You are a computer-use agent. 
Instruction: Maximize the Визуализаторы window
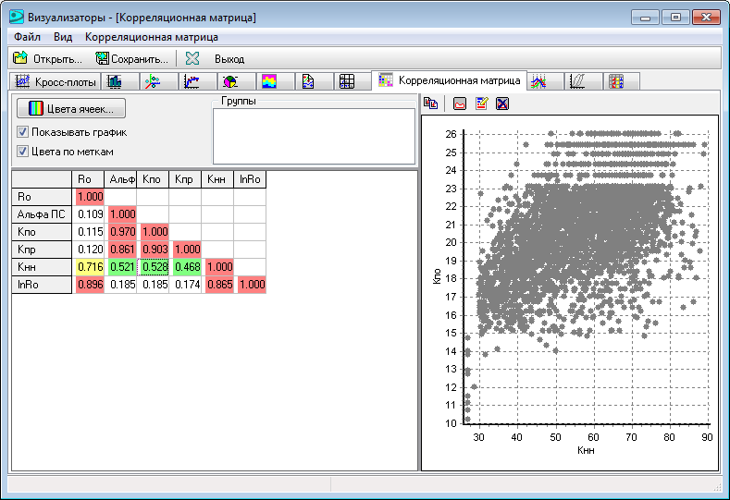click(x=675, y=18)
